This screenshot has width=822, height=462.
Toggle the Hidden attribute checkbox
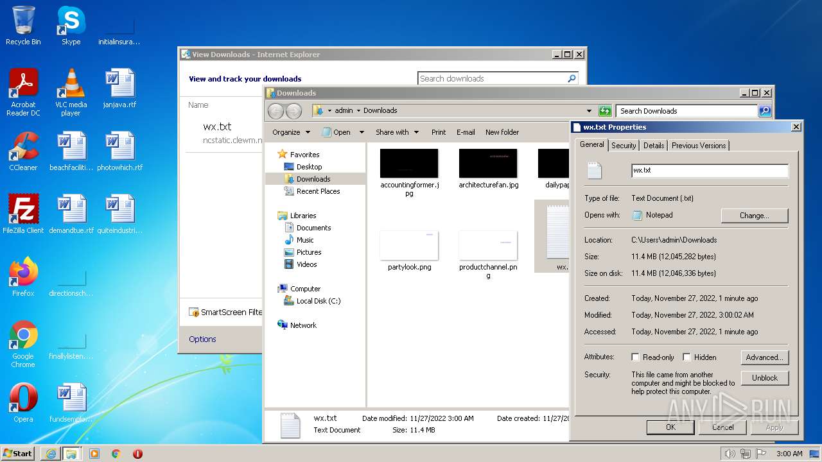(686, 357)
